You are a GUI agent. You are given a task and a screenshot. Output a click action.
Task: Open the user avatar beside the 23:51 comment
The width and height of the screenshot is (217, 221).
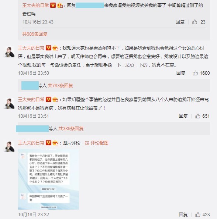9,103
